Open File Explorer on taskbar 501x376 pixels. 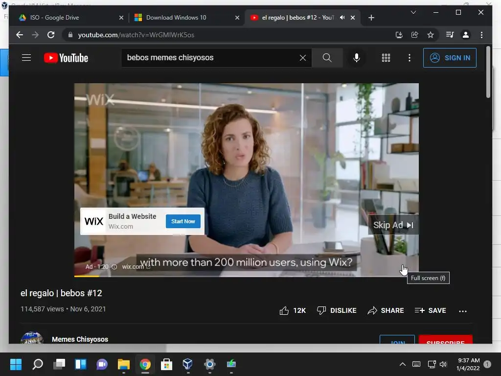[x=124, y=364]
